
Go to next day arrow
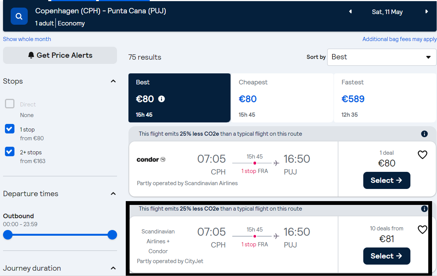[426, 12]
